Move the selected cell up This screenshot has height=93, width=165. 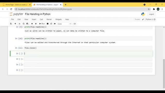point(32,24)
